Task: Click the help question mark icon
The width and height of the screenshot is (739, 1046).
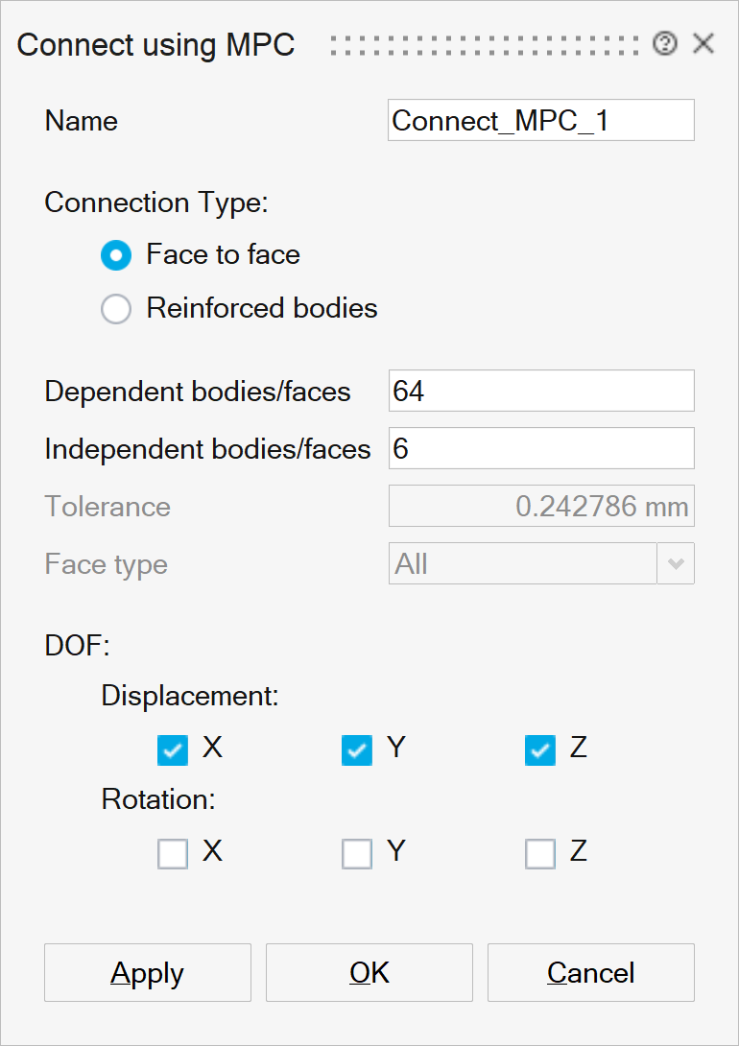Action: 664,44
